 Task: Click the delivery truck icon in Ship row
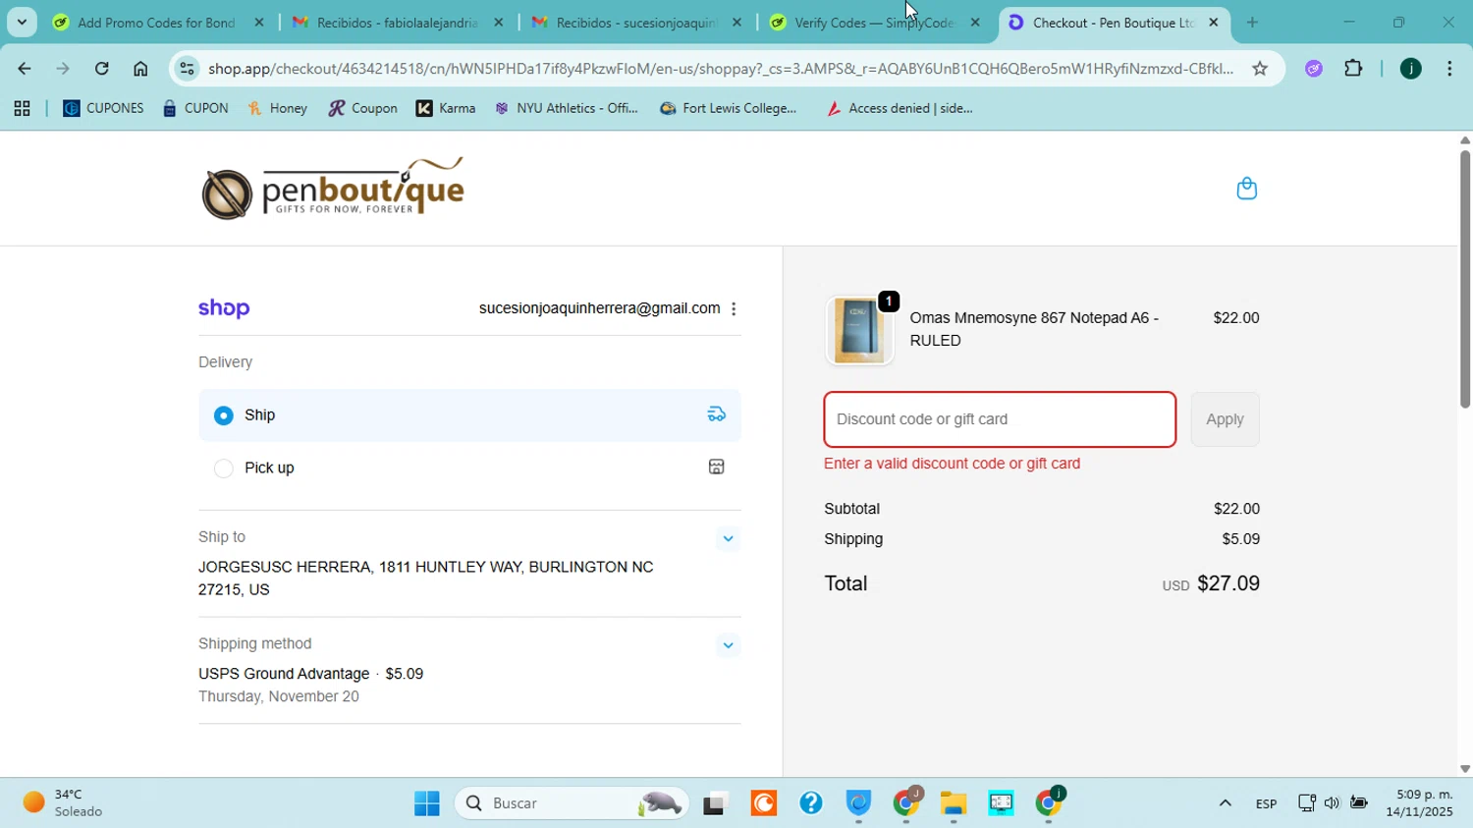(717, 414)
